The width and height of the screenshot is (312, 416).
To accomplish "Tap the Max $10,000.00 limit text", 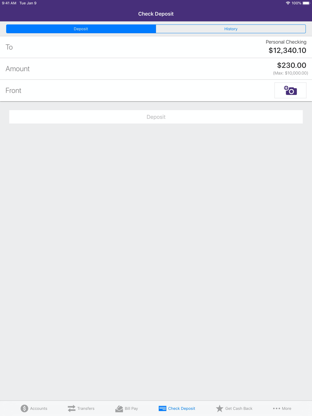I will (290, 73).
